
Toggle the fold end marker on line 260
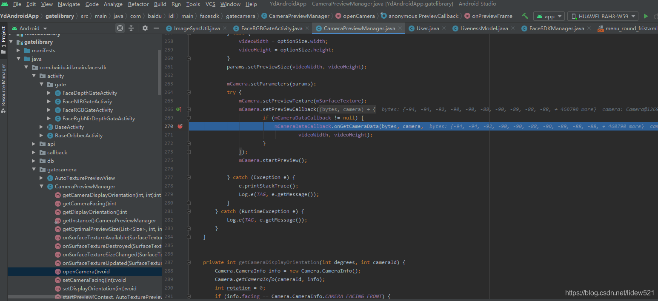pos(189,58)
